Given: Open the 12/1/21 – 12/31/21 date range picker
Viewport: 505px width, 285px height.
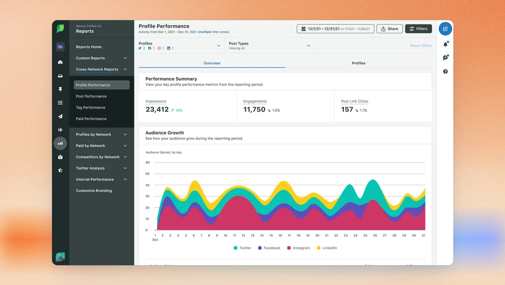Looking at the screenshot, I should coord(336,29).
